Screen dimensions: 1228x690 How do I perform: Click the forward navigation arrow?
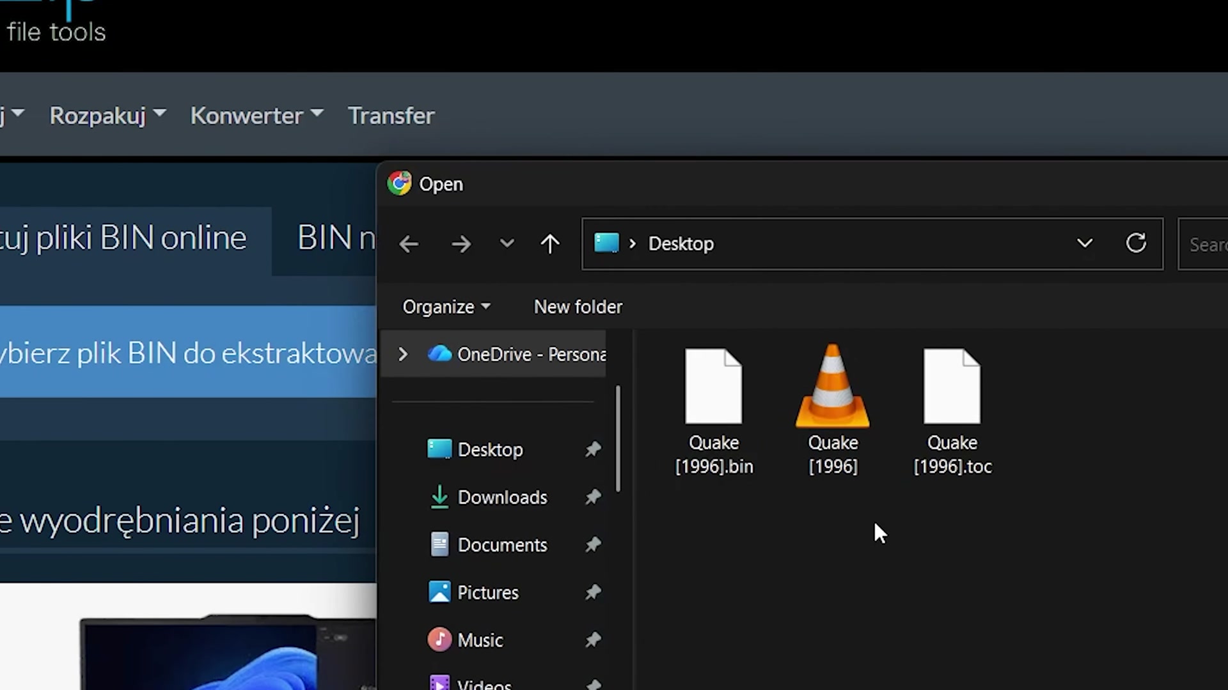point(460,244)
